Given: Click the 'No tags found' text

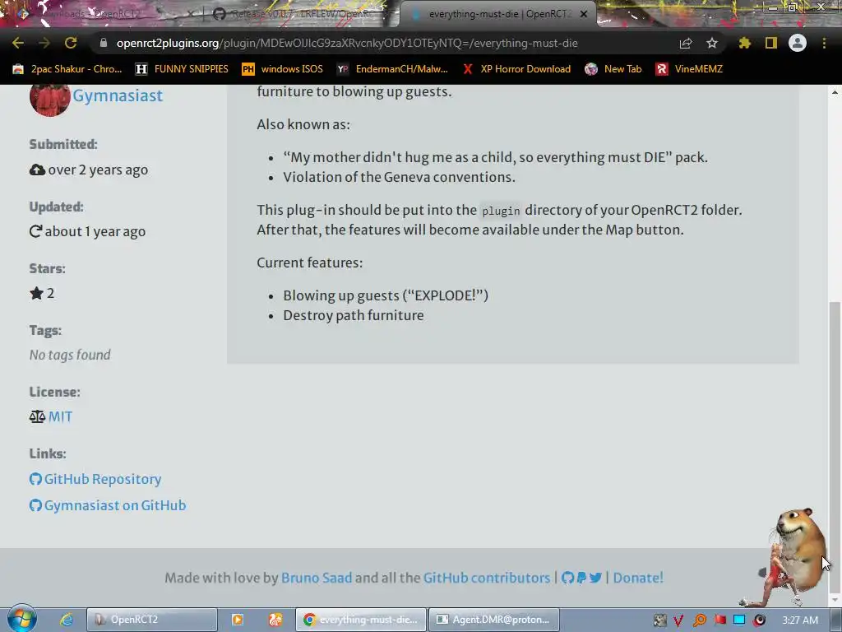Looking at the screenshot, I should [70, 355].
